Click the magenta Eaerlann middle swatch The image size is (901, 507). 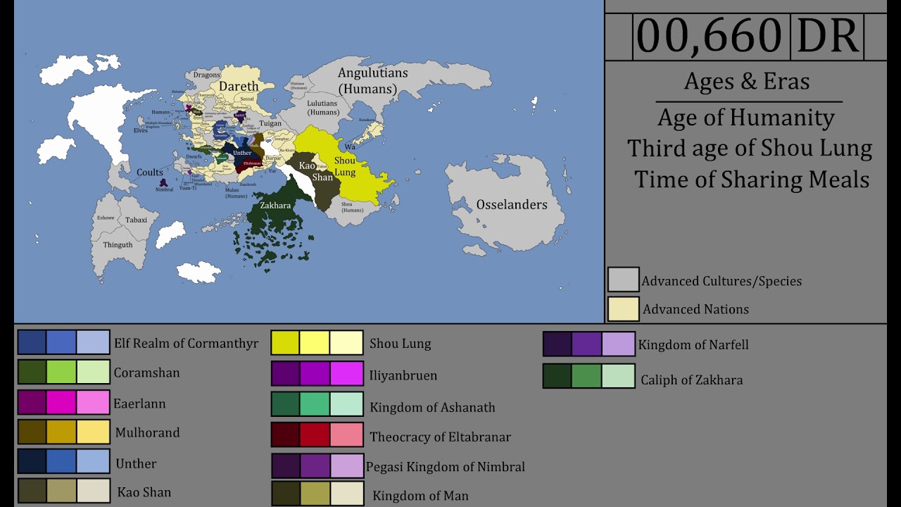[62, 402]
